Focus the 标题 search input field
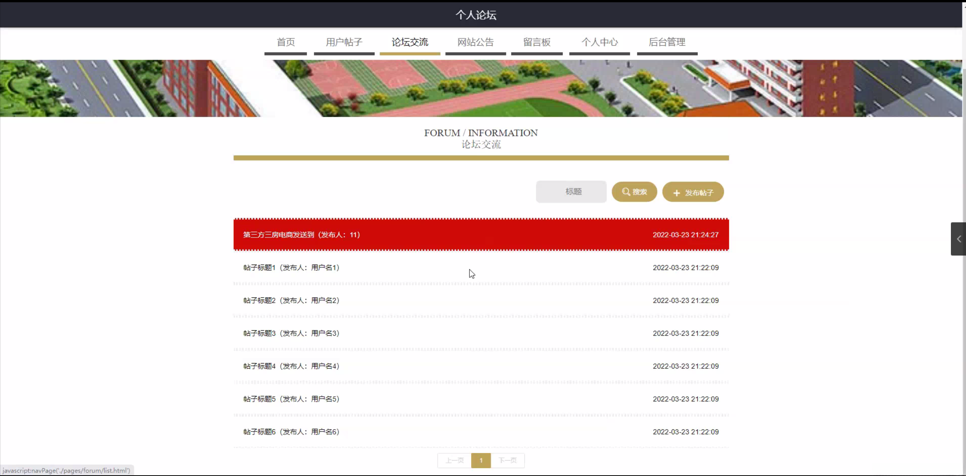 571,192
